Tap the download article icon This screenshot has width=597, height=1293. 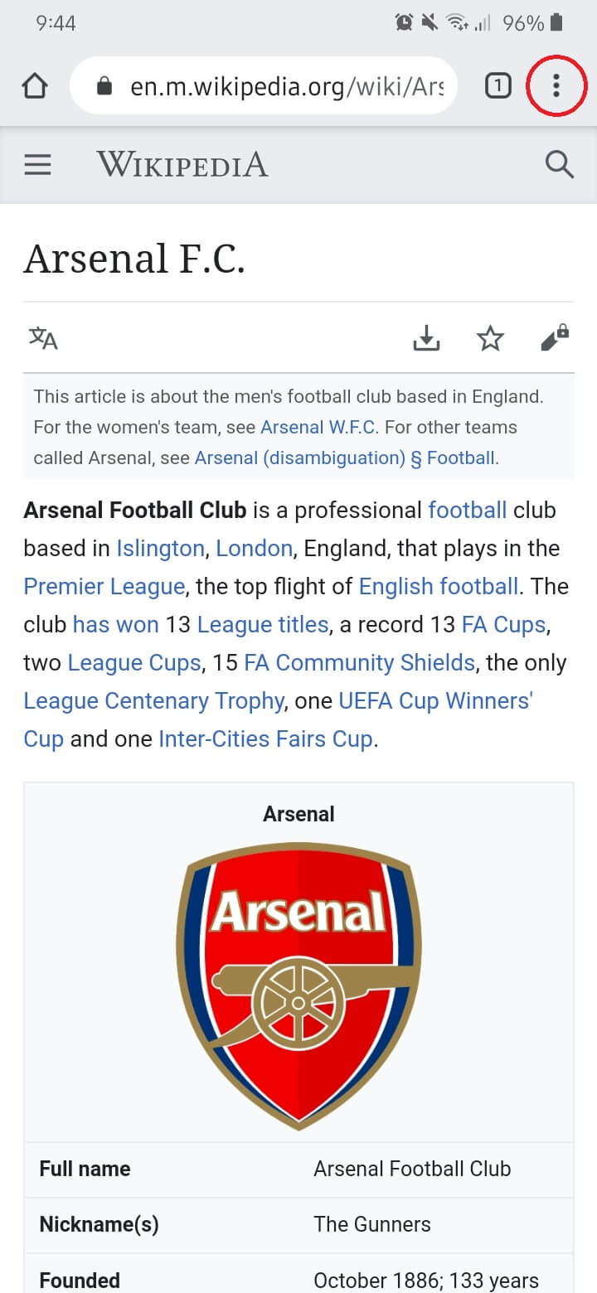pos(426,338)
